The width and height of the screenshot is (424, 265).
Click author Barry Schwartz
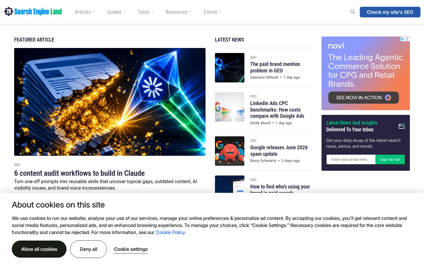(263, 161)
